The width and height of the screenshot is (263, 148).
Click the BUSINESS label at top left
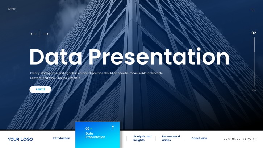click(x=12, y=9)
